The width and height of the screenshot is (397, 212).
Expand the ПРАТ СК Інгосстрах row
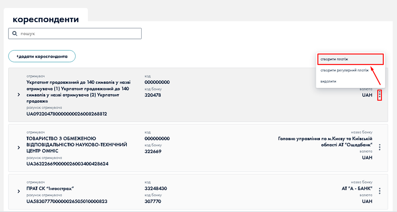(19, 191)
